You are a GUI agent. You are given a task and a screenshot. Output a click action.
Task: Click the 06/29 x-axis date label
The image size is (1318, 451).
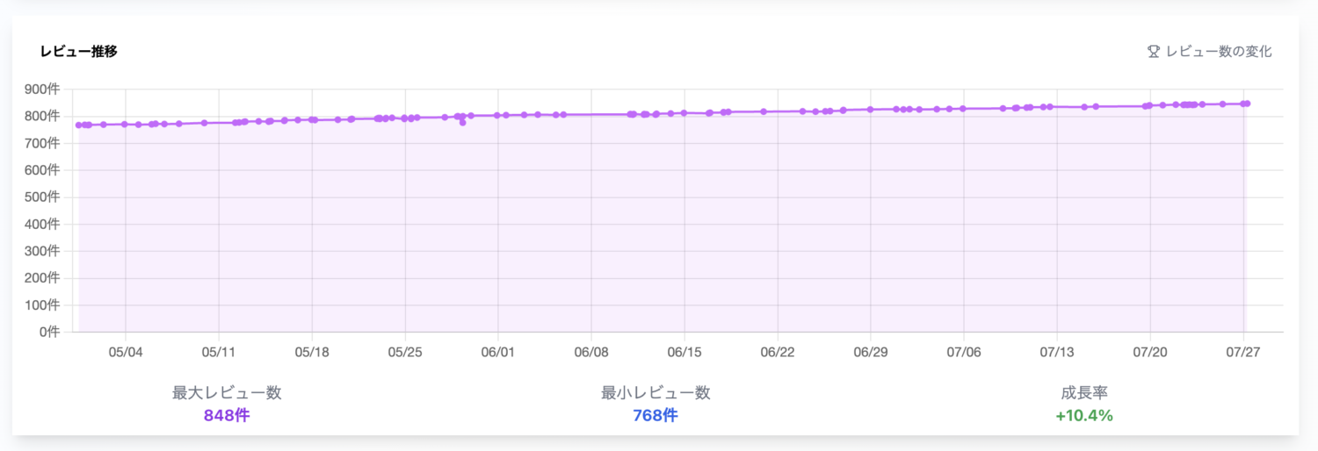click(870, 353)
